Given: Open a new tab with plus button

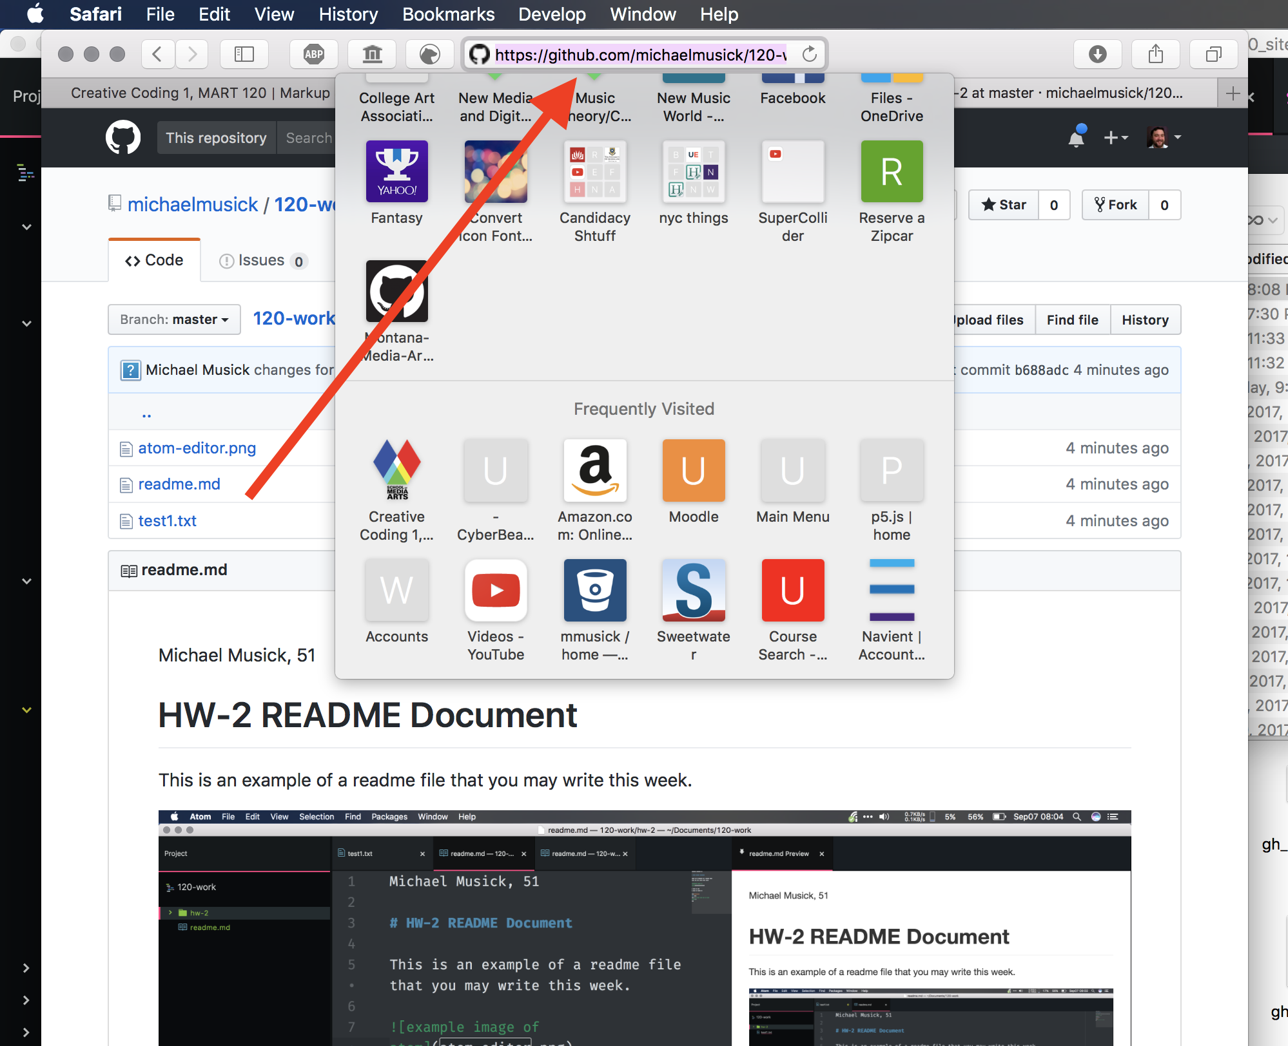Looking at the screenshot, I should click(1233, 93).
